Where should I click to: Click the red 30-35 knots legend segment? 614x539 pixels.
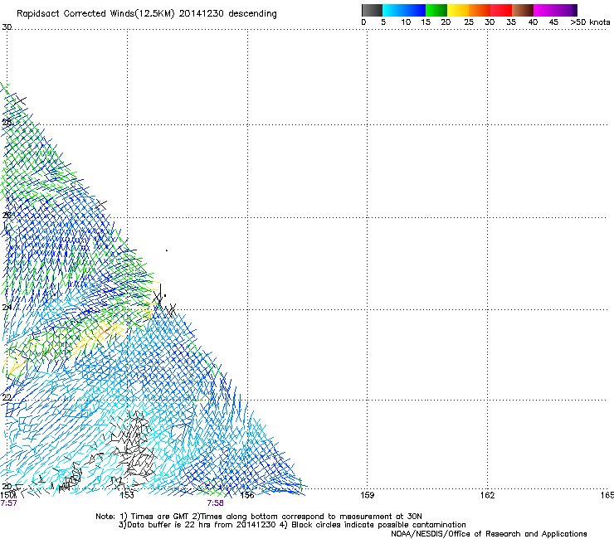click(x=501, y=10)
